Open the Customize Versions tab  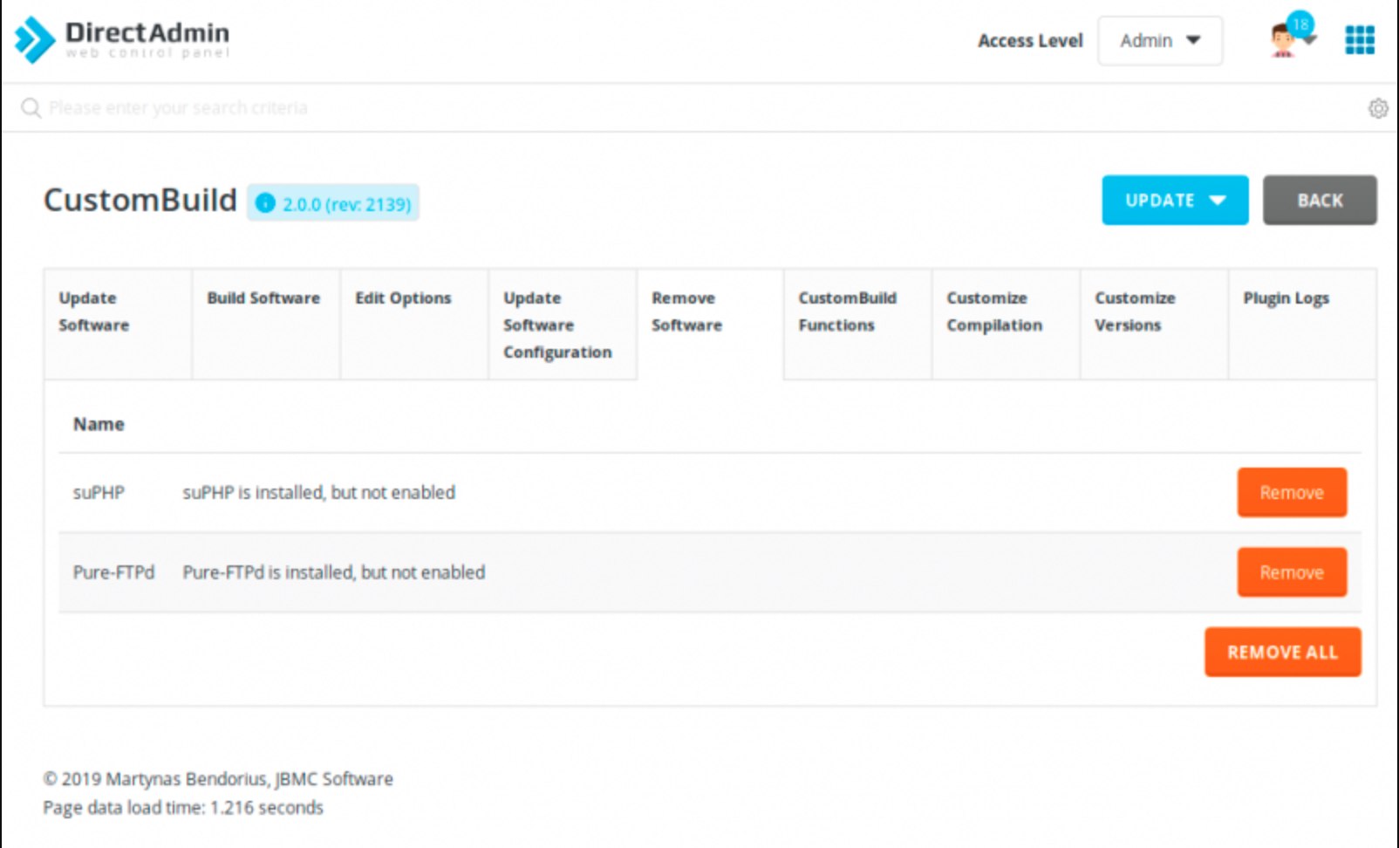coord(1154,324)
